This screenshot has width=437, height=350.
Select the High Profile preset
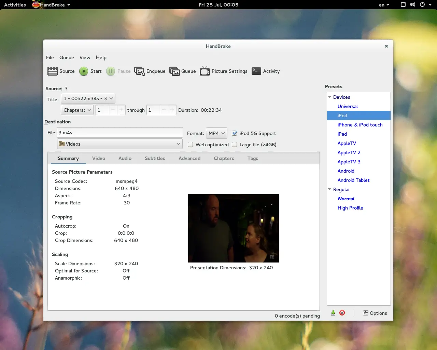coord(358,208)
